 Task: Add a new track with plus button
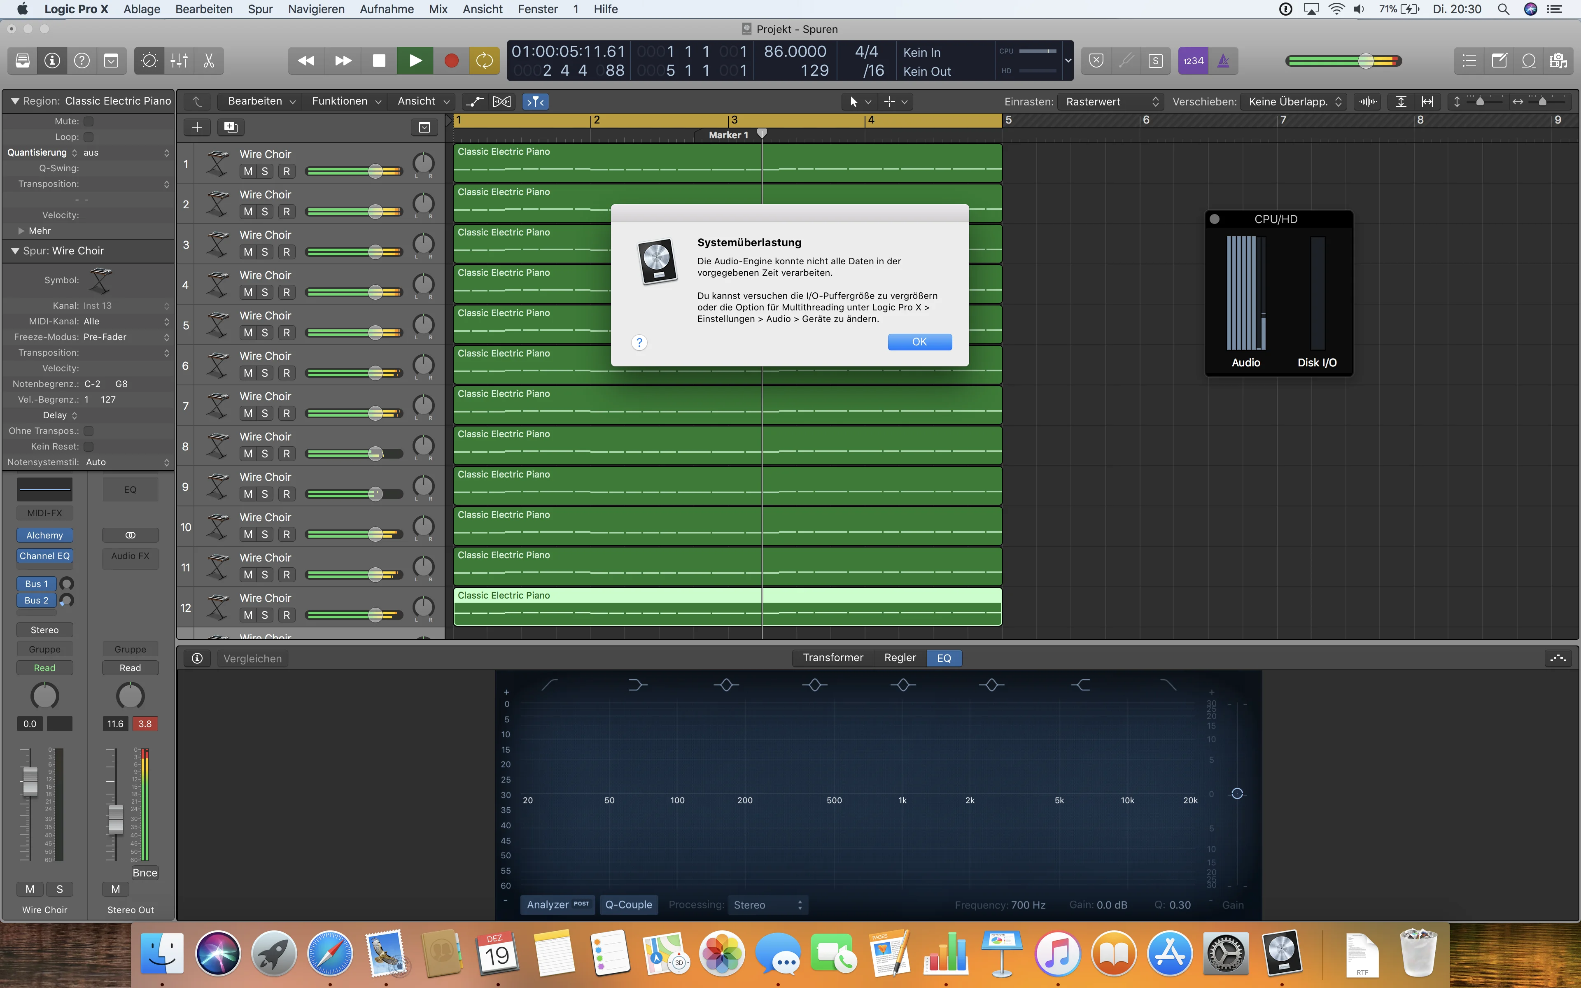(x=197, y=128)
